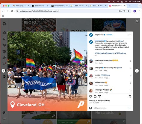Screen dimensions: 142x124
Task: Reply to lmcitro's comment
Action: click(106, 78)
